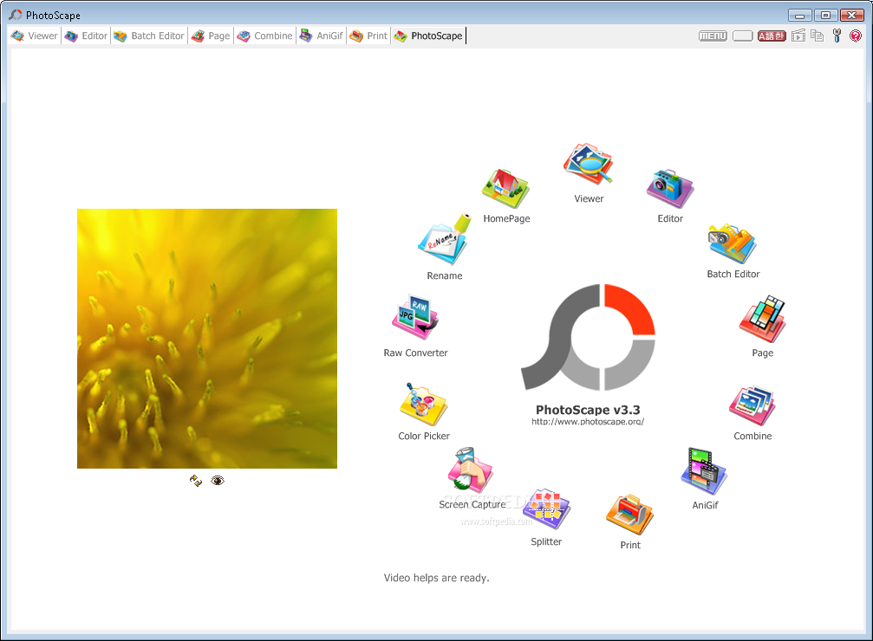Visit the http://www.photoscape.org/ link
873x641 pixels.
pos(588,422)
